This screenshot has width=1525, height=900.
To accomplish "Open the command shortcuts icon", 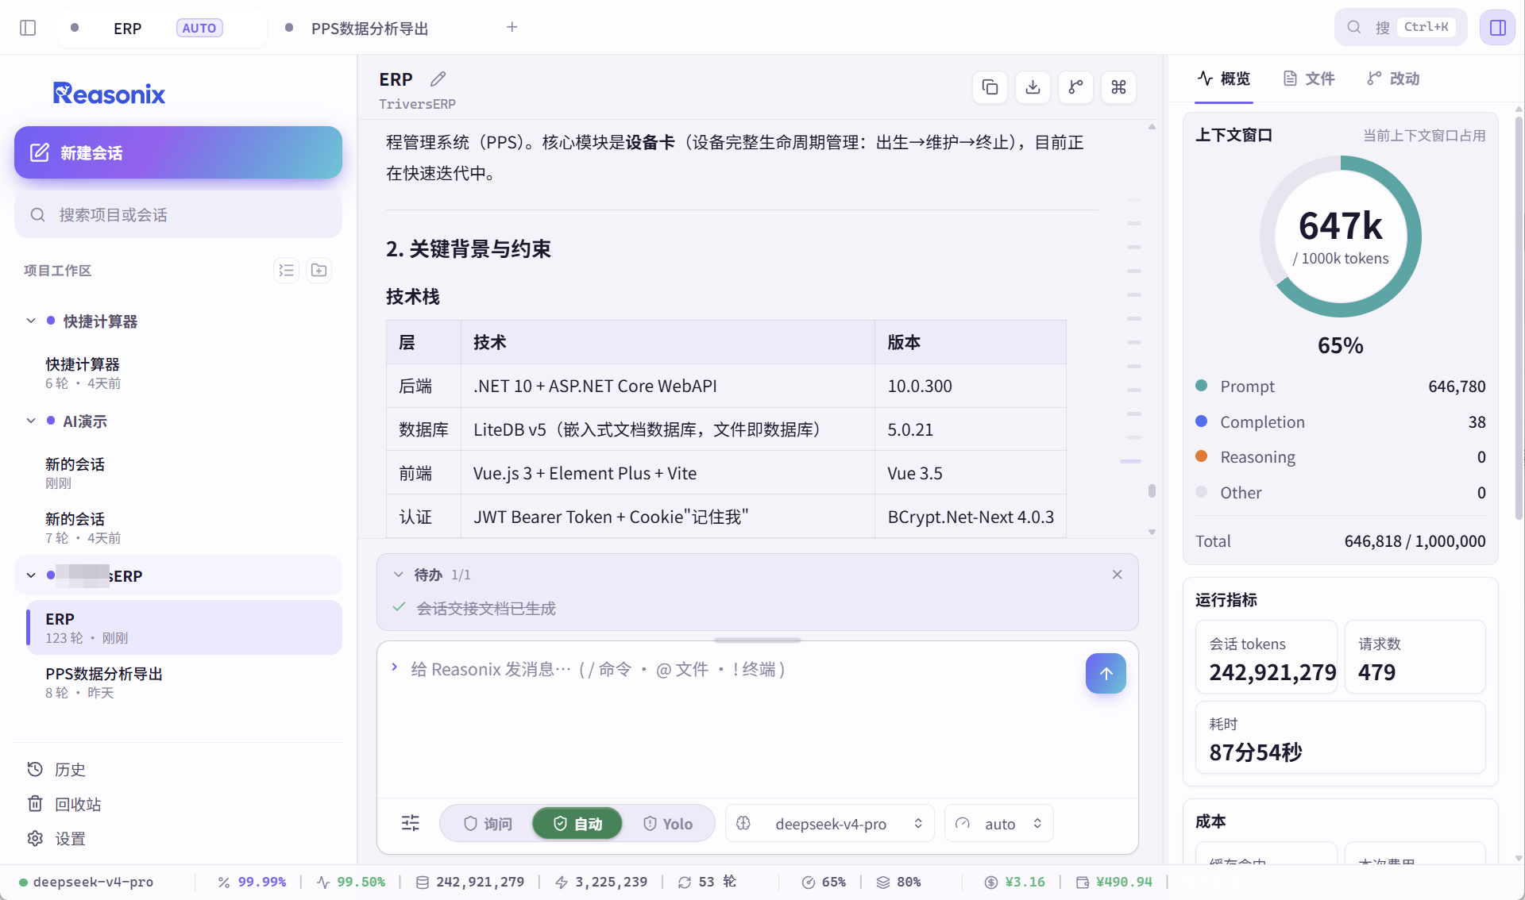I will click(x=1118, y=87).
